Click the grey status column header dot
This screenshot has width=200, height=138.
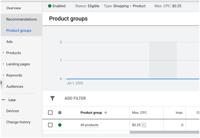[x=60, y=113]
